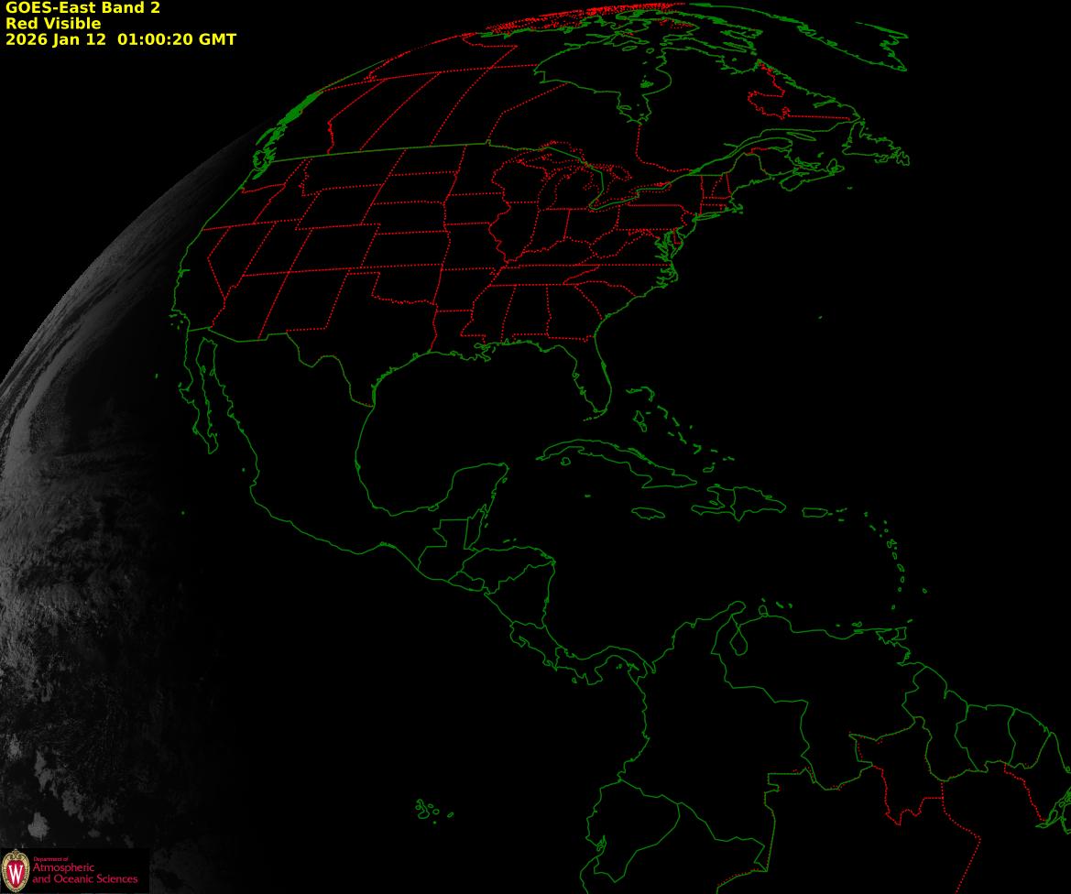Click the "Red Visible" label
The width and height of the screenshot is (1071, 894).
pyautogui.click(x=53, y=24)
